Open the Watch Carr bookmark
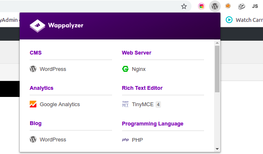 244,20
